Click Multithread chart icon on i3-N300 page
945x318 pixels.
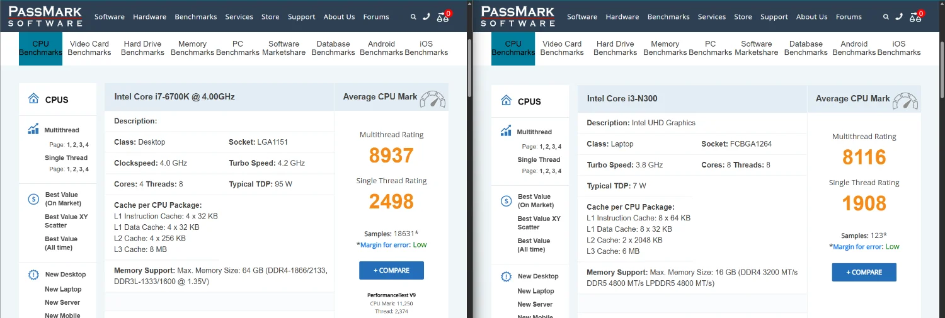[506, 131]
